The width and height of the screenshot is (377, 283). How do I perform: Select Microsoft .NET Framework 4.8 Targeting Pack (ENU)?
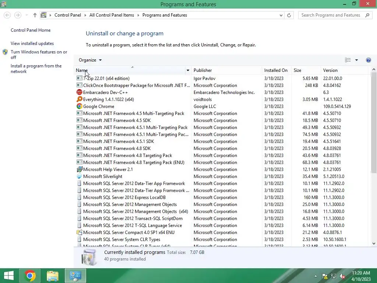tap(221, 162)
